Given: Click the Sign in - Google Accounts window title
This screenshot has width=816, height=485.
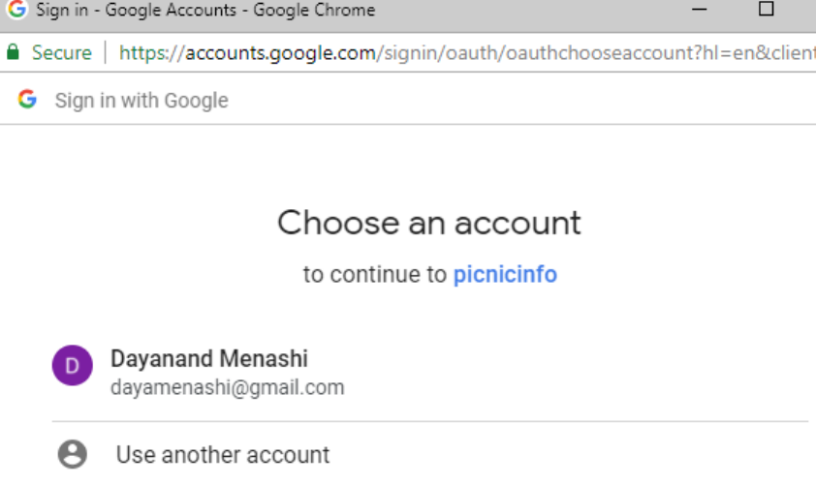Looking at the screenshot, I should 205,10.
